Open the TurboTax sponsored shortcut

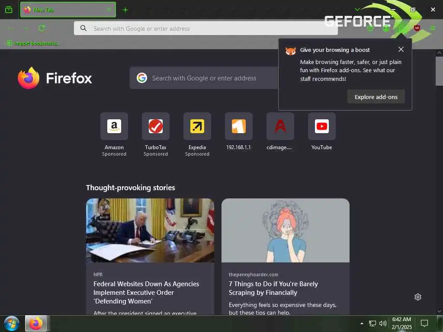click(x=156, y=126)
